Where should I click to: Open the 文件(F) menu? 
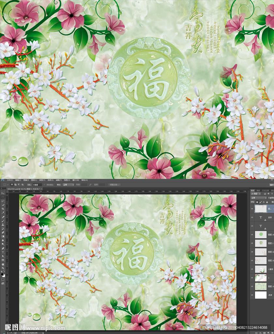tap(10, 180)
